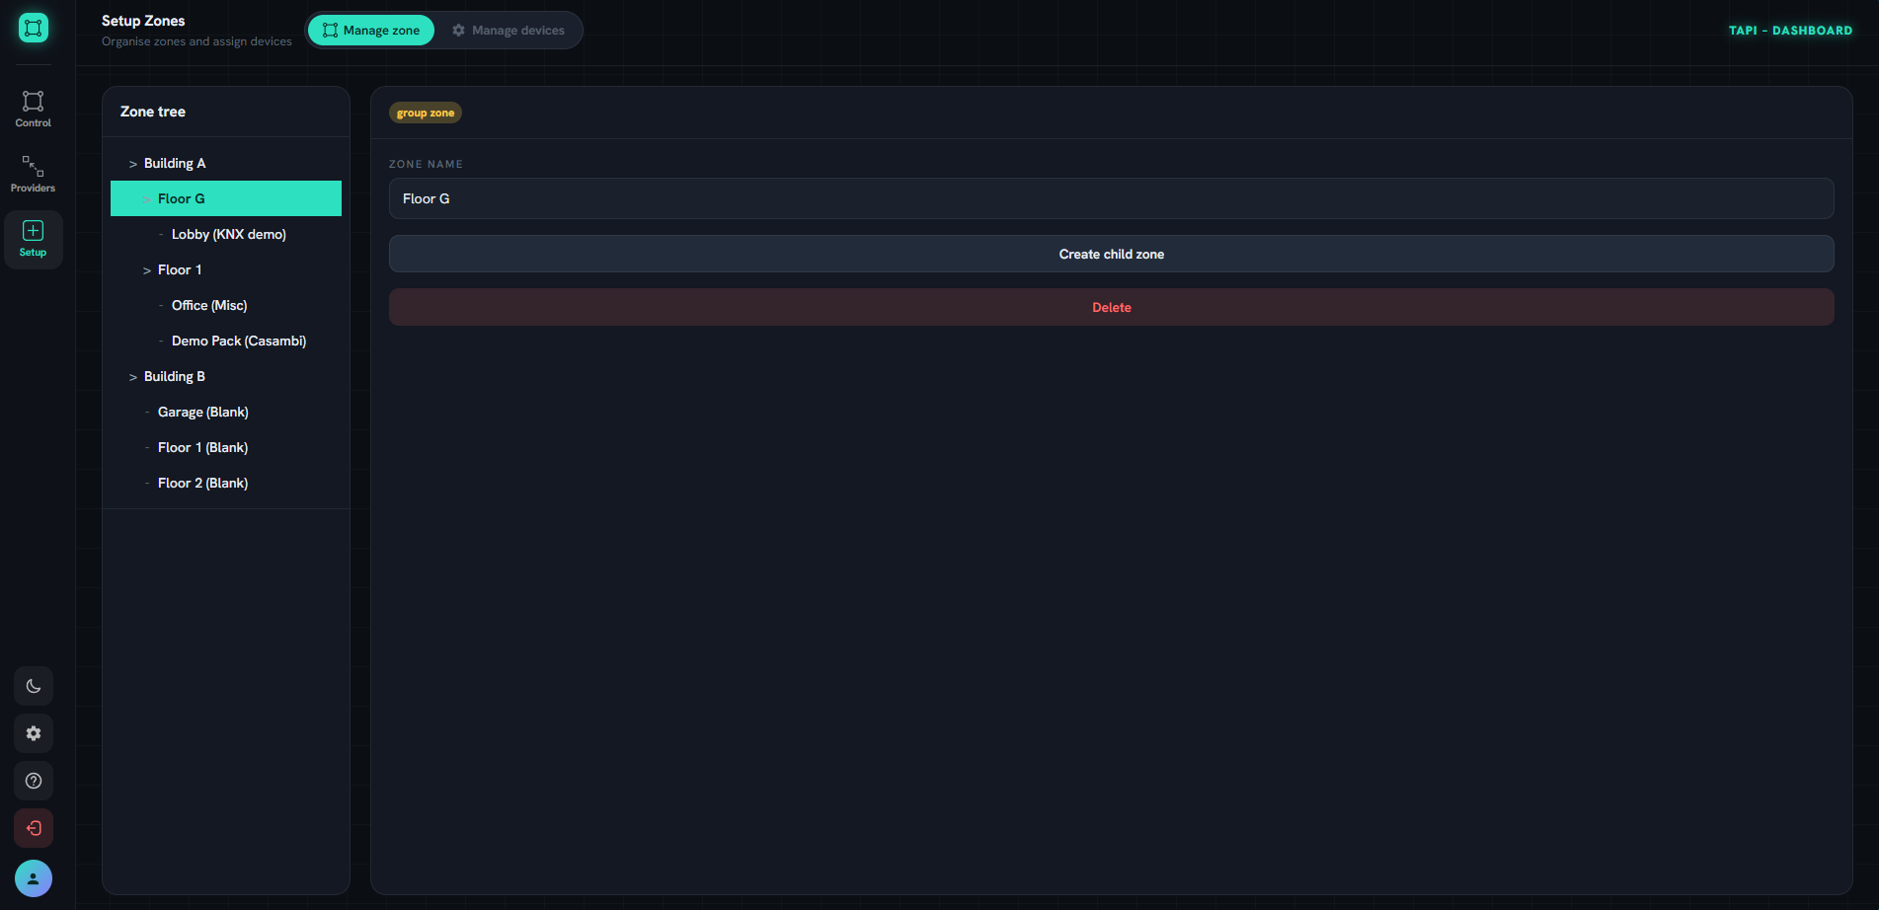Toggle dark mode with the moon icon
This screenshot has width=1879, height=910.
pos(34,686)
